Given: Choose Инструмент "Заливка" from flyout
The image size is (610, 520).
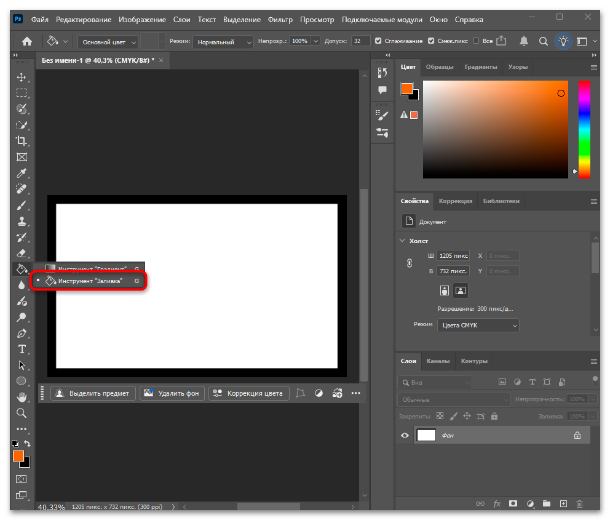Looking at the screenshot, I should [90, 281].
